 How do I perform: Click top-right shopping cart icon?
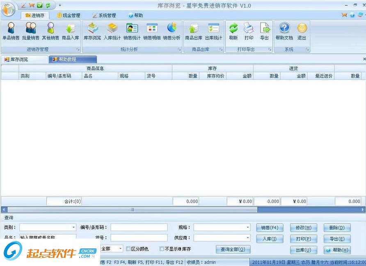[344, 15]
